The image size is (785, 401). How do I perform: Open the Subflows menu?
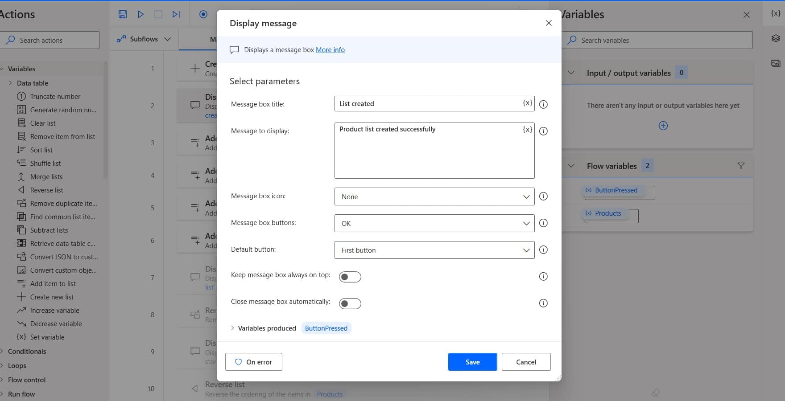click(144, 39)
